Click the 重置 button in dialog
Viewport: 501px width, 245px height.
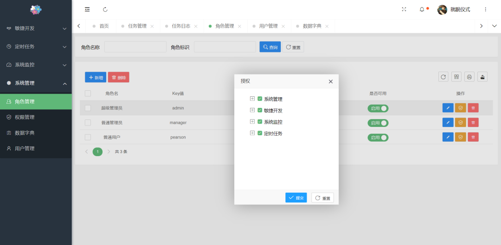pos(323,198)
